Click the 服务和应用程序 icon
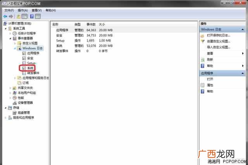The width and height of the screenshot is (248, 165). pos(10,118)
